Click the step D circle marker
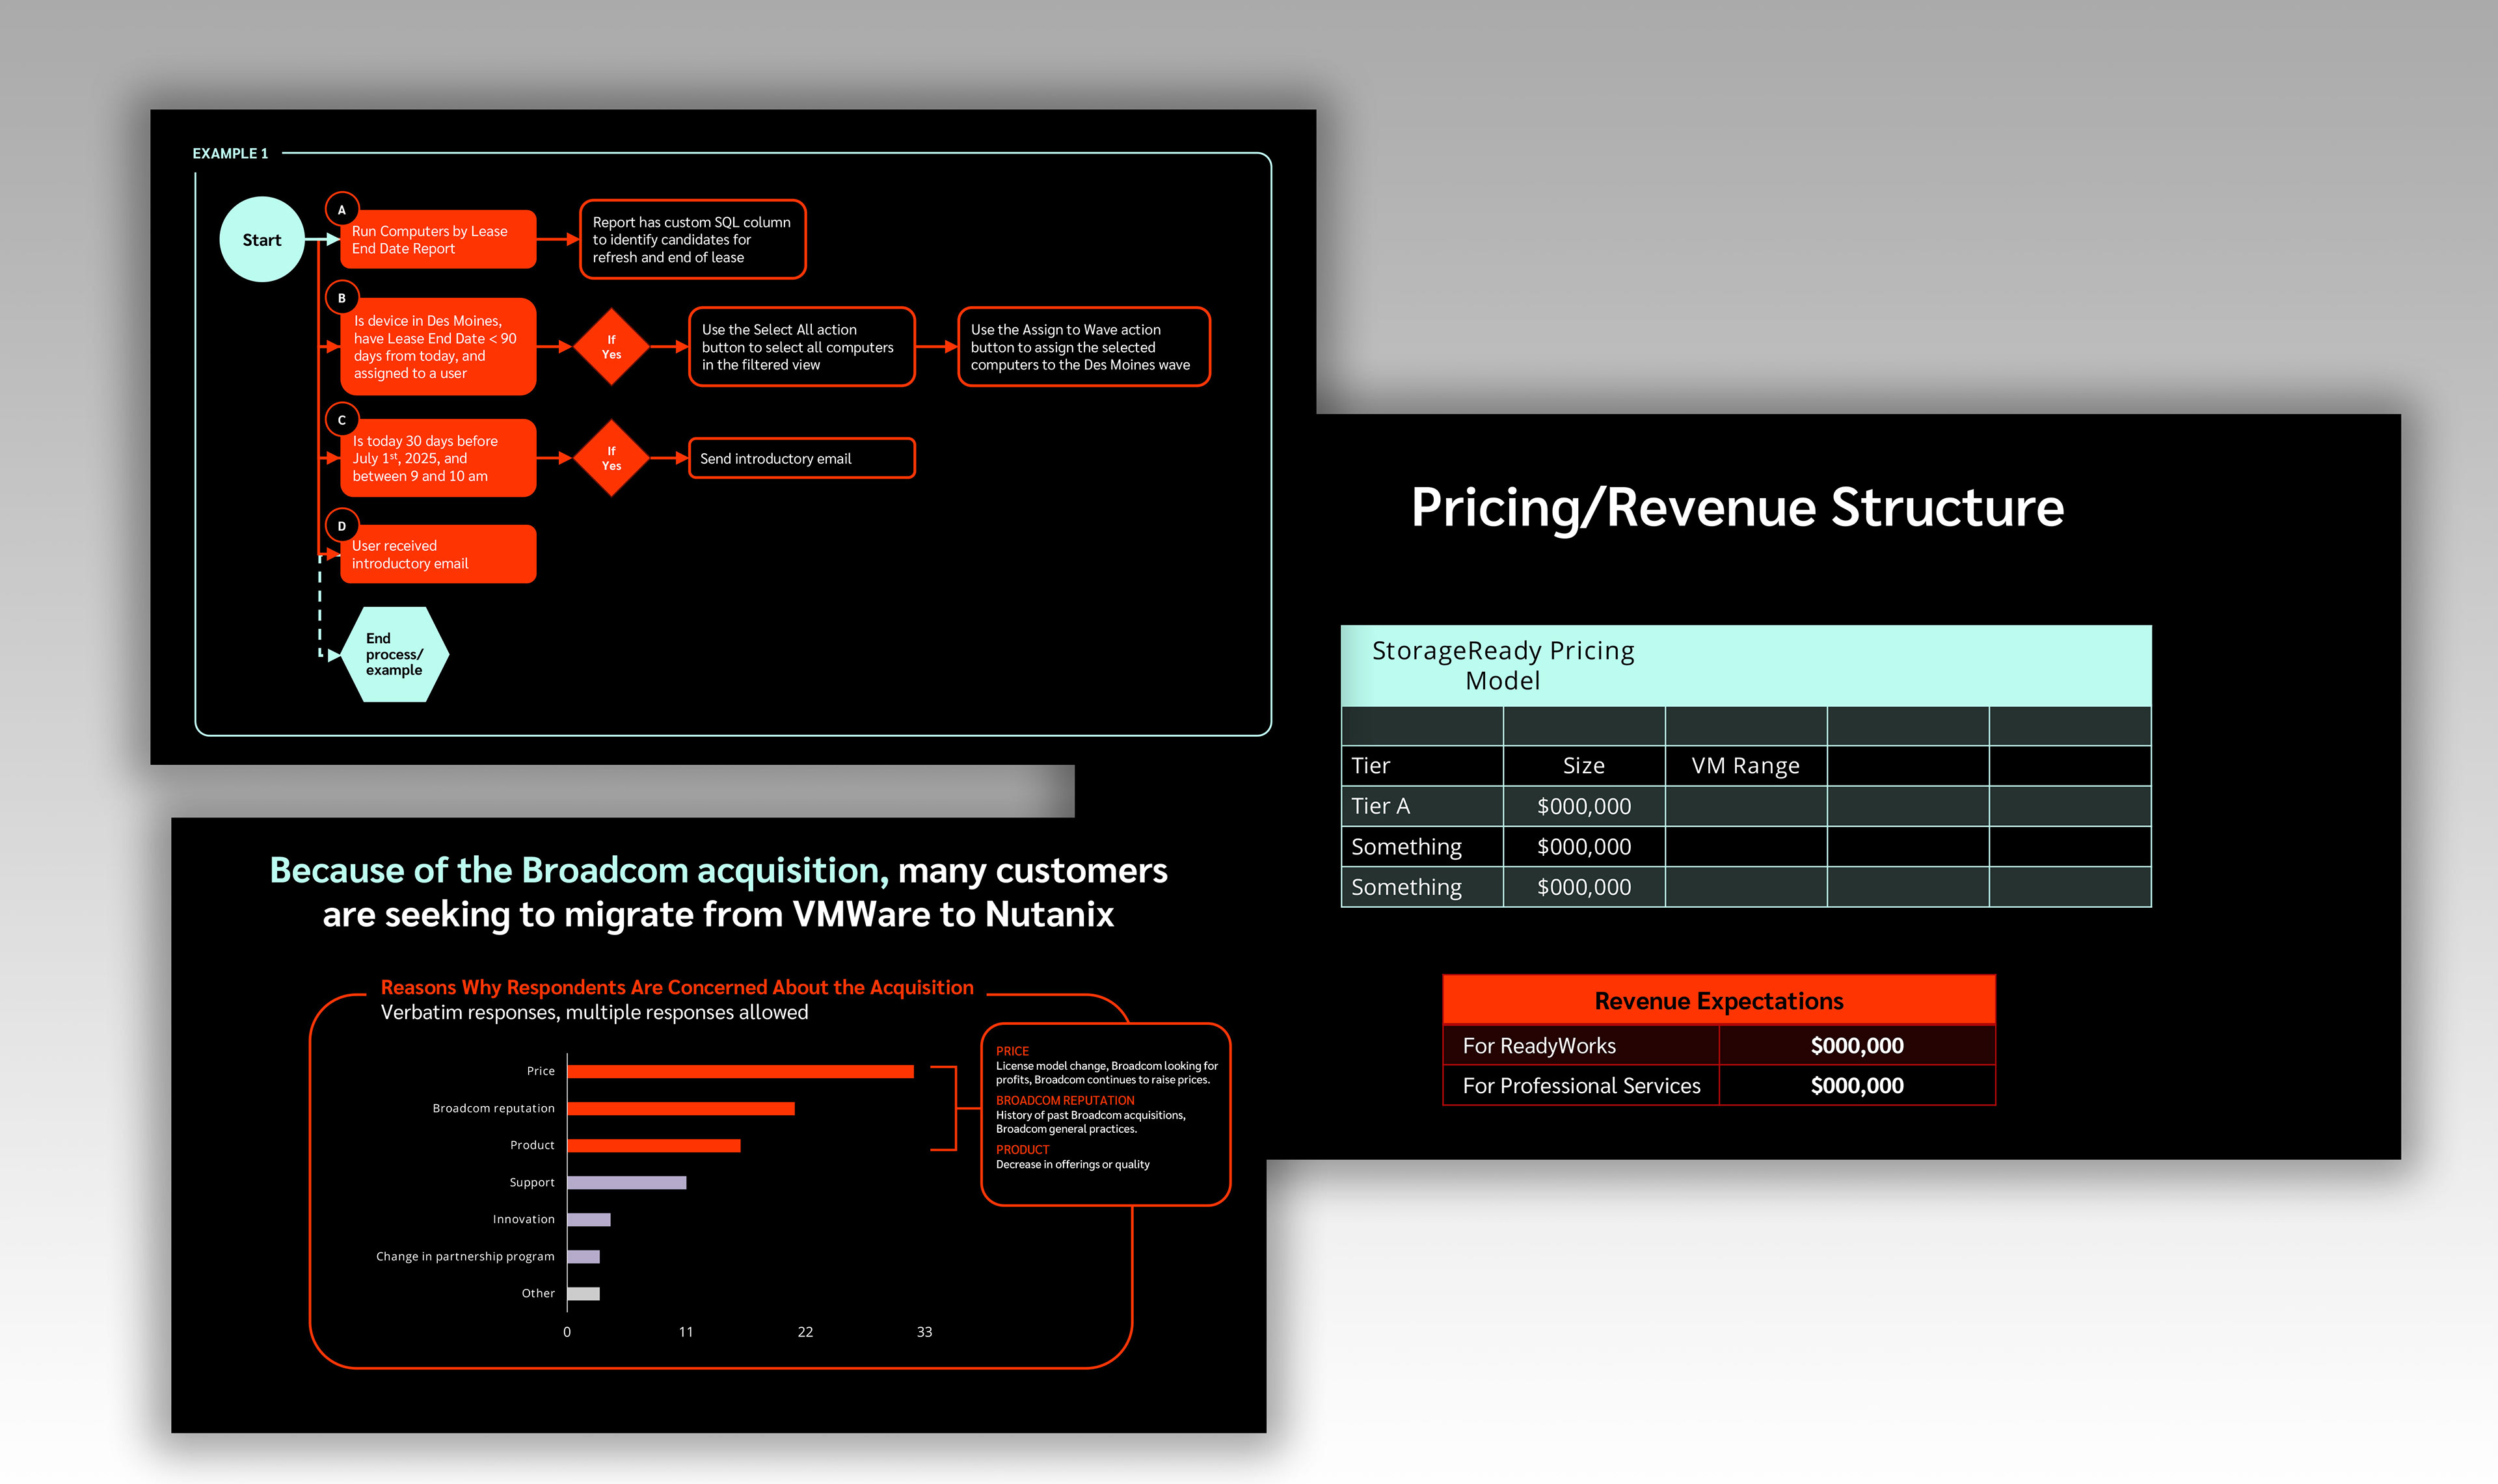The width and height of the screenshot is (2498, 1484). [342, 526]
